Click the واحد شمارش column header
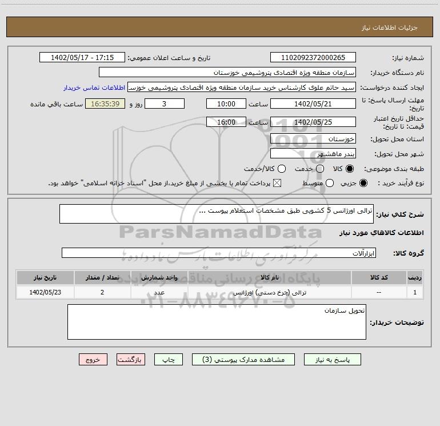This screenshot has height=426, width=440. pyautogui.click(x=159, y=277)
